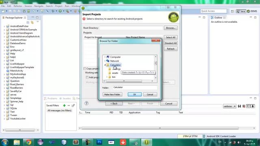Screen dimensions: 260x146
Task: Switch to the Problems tab
Action: [51, 99]
